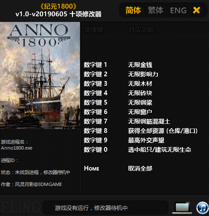Toggle 无限金钱 cheat
Image resolution: width=209 pixels, height=216 pixels.
tap(140, 65)
